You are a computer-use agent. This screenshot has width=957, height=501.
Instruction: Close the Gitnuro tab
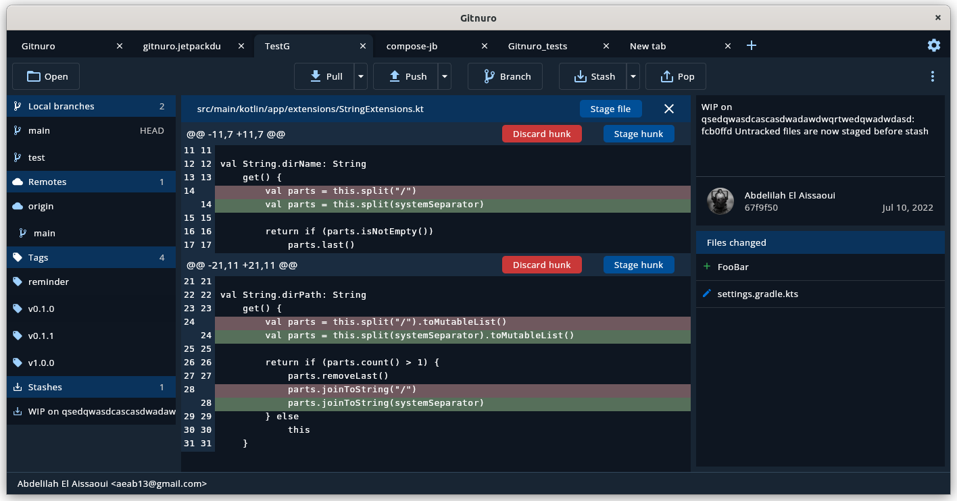pyautogui.click(x=120, y=46)
